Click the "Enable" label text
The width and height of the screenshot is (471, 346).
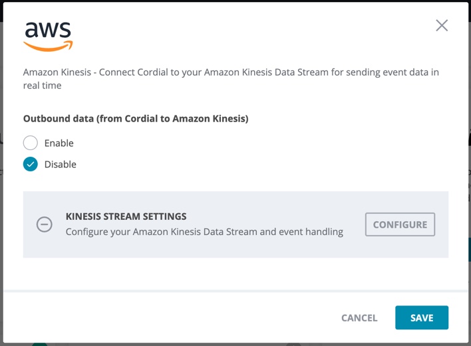click(x=59, y=143)
